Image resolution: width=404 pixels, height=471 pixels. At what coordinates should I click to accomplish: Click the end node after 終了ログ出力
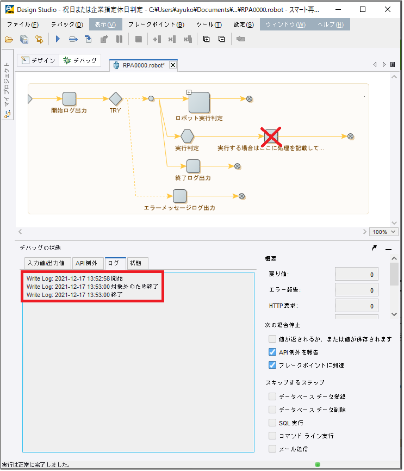tap(237, 166)
